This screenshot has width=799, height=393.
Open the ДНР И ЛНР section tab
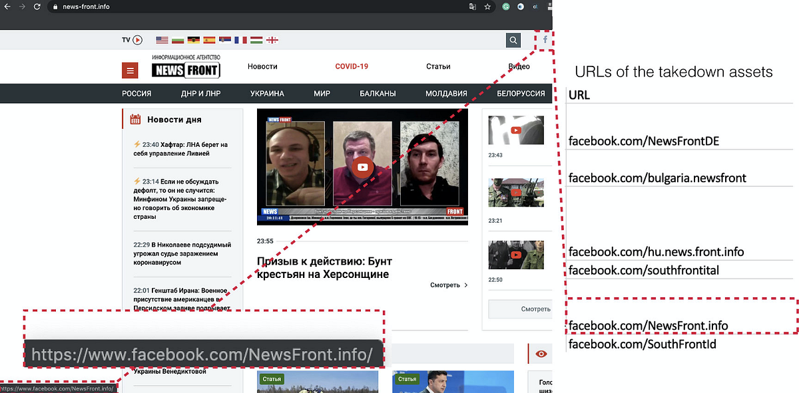pos(200,94)
